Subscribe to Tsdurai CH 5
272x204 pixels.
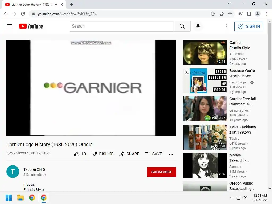162,172
